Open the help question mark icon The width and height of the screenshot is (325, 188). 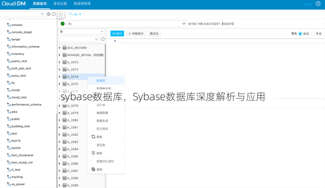(x=318, y=4)
